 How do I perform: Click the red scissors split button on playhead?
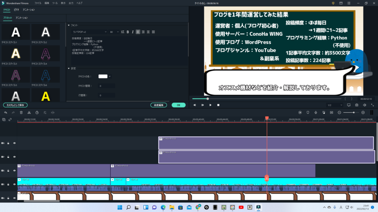(267, 178)
